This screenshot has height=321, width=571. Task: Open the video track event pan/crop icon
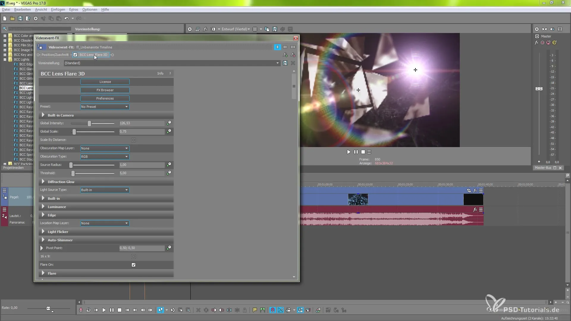[x=469, y=191]
